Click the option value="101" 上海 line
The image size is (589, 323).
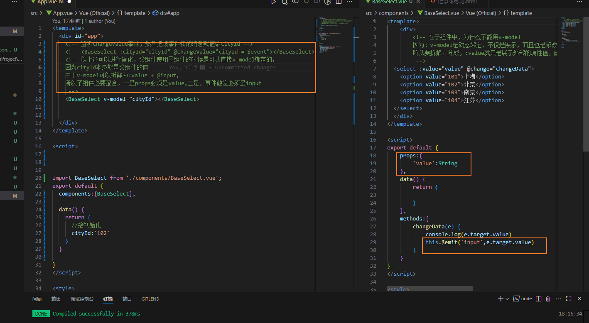452,76
